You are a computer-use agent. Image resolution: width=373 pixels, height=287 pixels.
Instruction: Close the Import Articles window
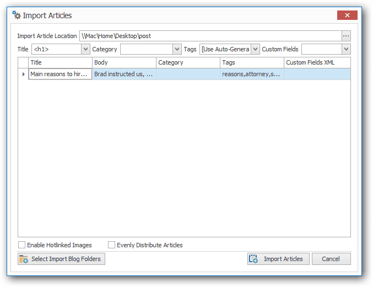tap(347, 15)
